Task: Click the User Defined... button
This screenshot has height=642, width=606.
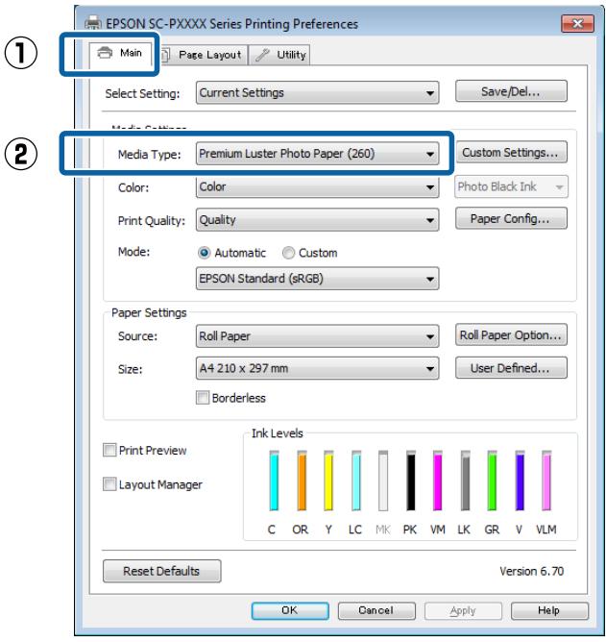Action: (511, 368)
